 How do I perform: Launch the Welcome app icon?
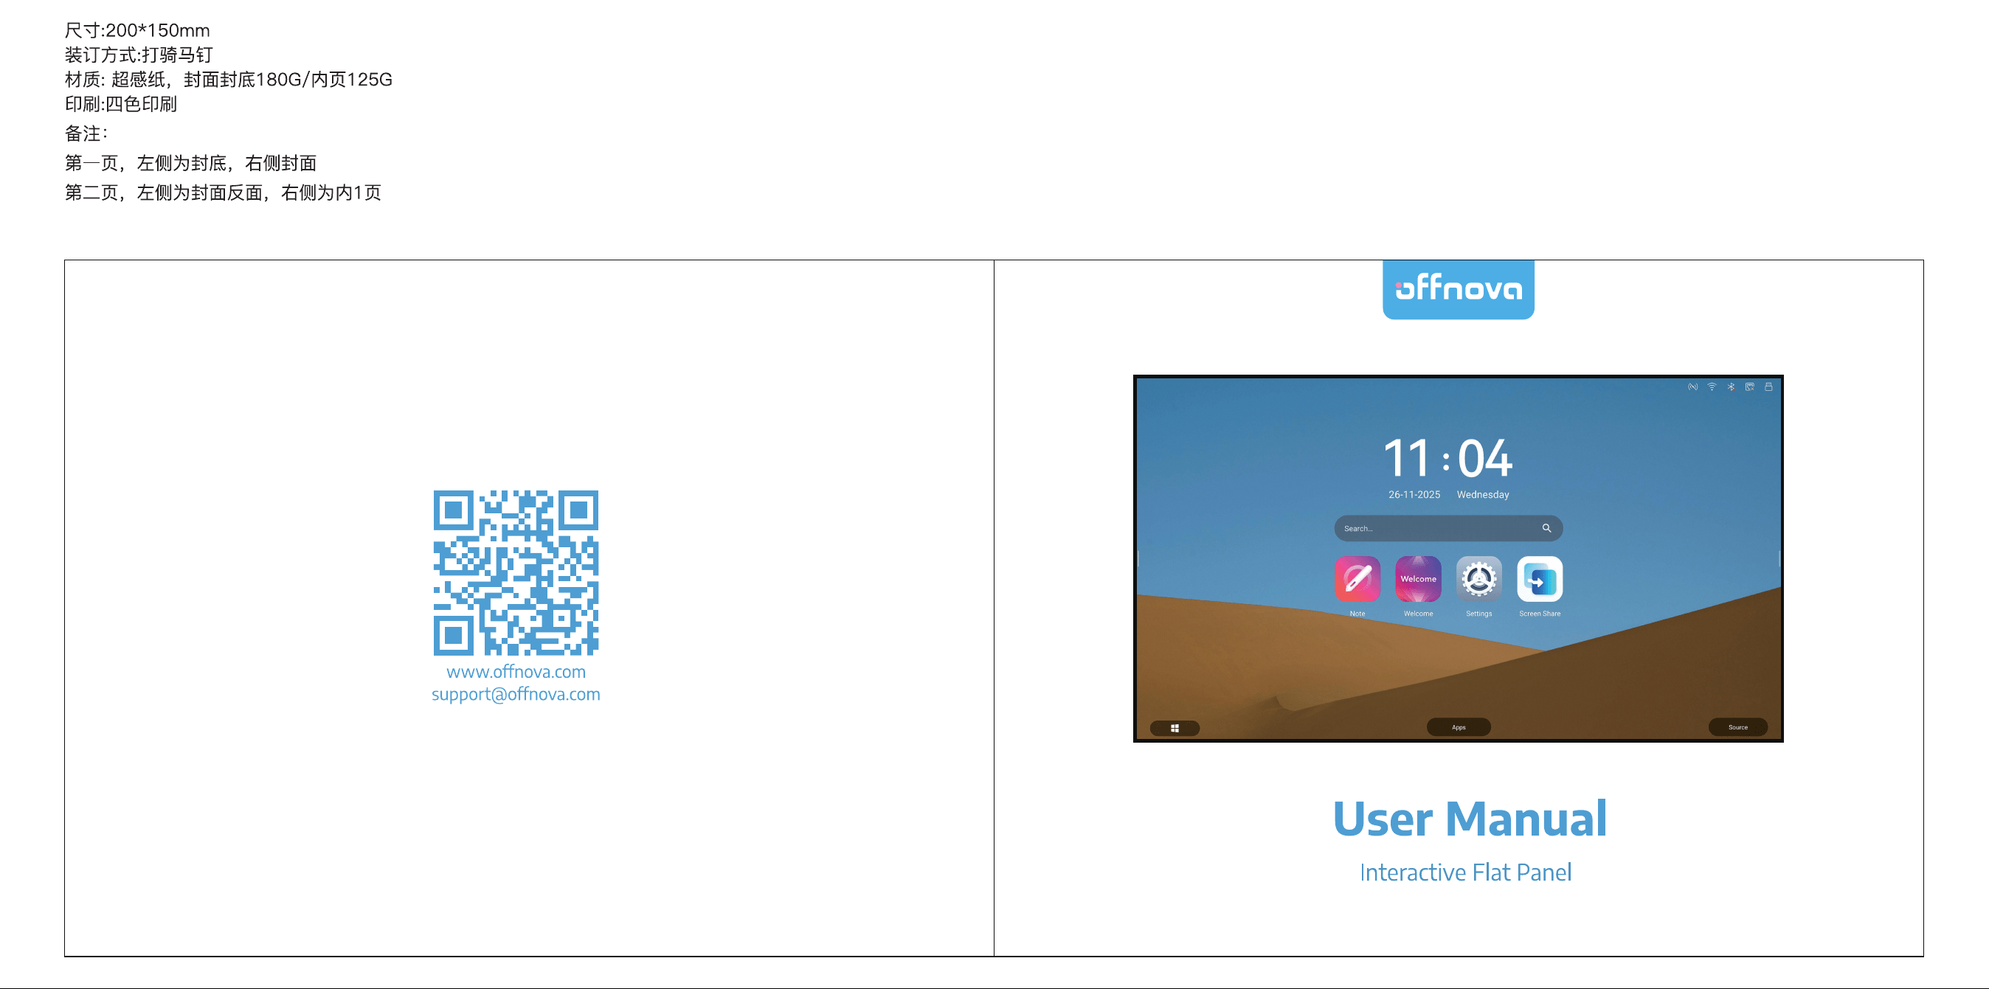[x=1418, y=579]
